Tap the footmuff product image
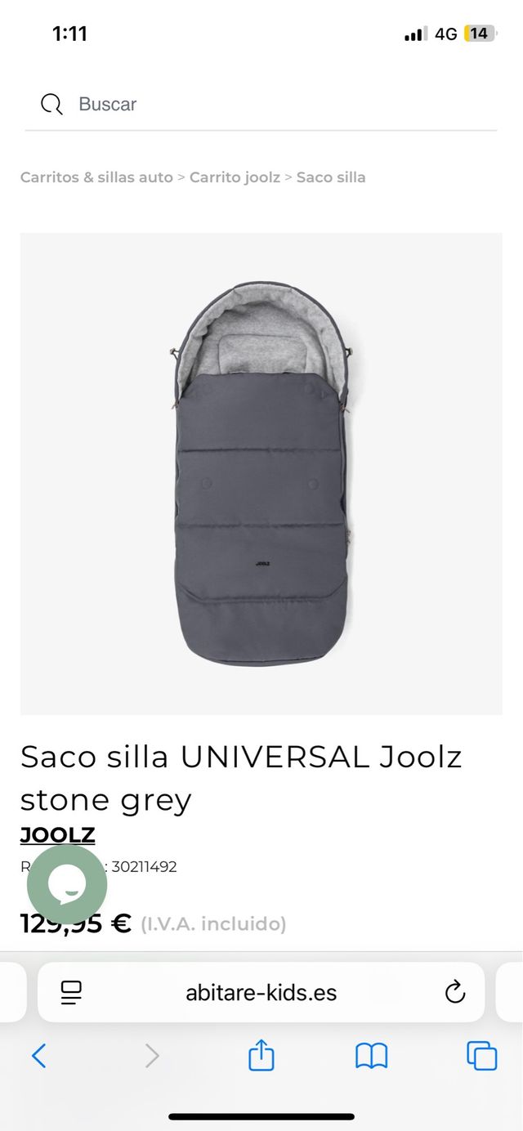This screenshot has height=1131, width=523. (x=261, y=474)
